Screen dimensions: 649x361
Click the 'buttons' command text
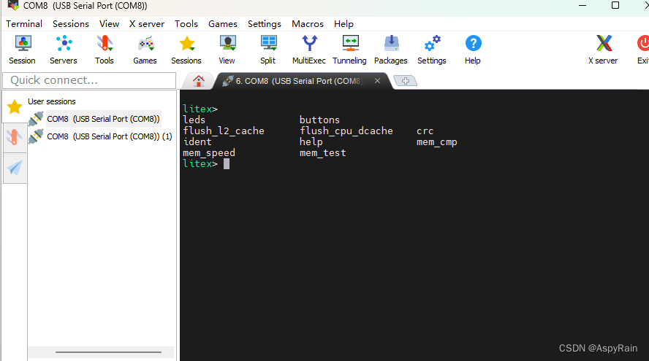point(319,120)
